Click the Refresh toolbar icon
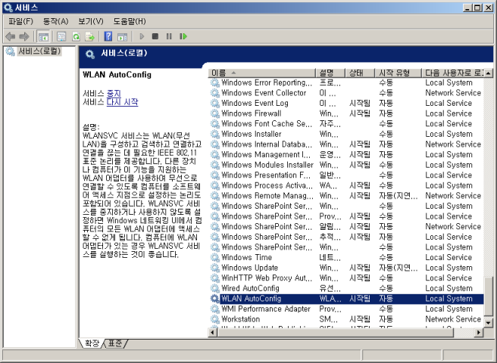 pyautogui.click(x=76, y=37)
